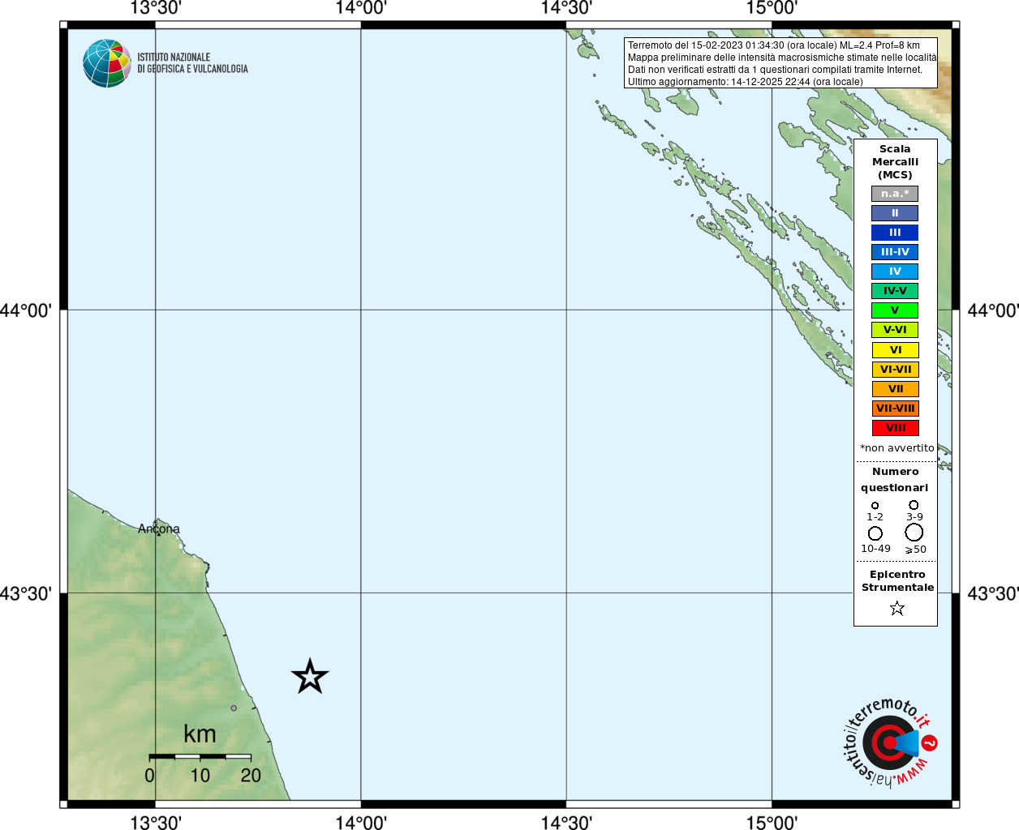Click the 'Dati non verificati' line
Screen dimensions: 1019x830
[x=775, y=70]
